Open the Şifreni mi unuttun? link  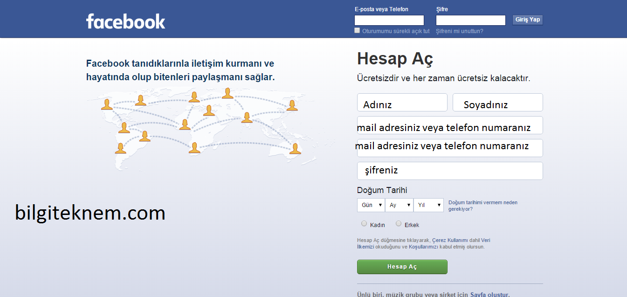tap(460, 31)
